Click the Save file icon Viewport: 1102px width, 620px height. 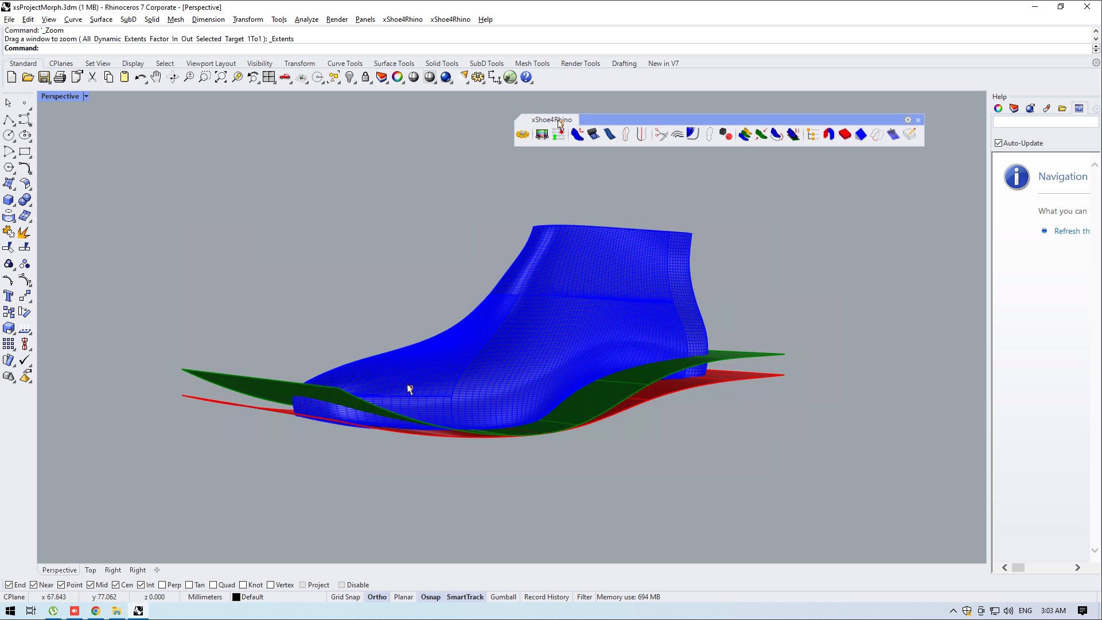point(44,77)
